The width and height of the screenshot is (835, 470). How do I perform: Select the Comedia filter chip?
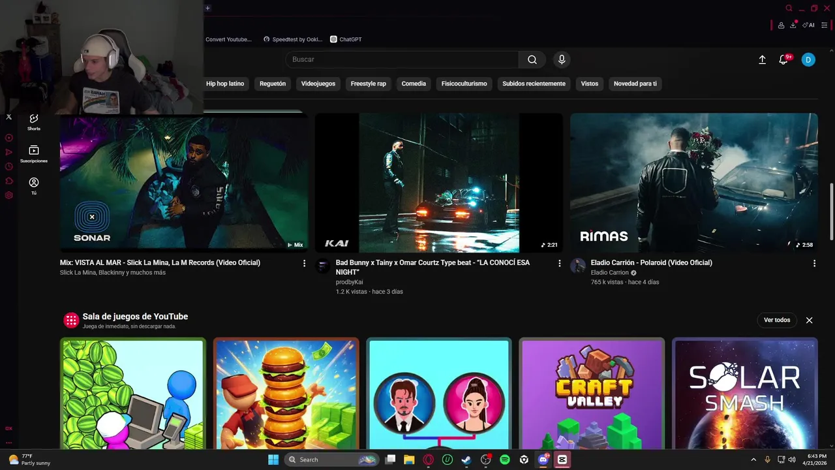[414, 84]
